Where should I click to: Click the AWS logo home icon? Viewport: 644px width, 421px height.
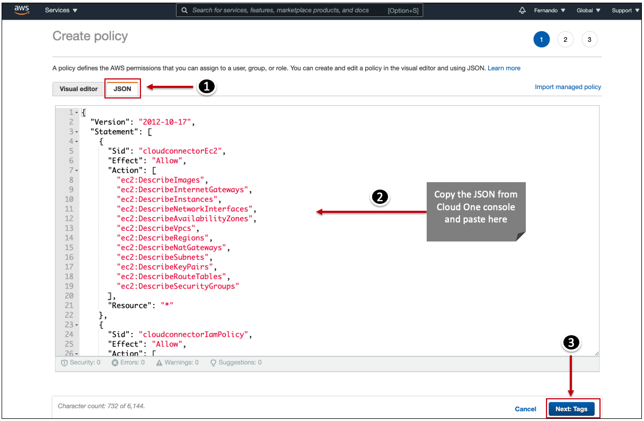(21, 10)
